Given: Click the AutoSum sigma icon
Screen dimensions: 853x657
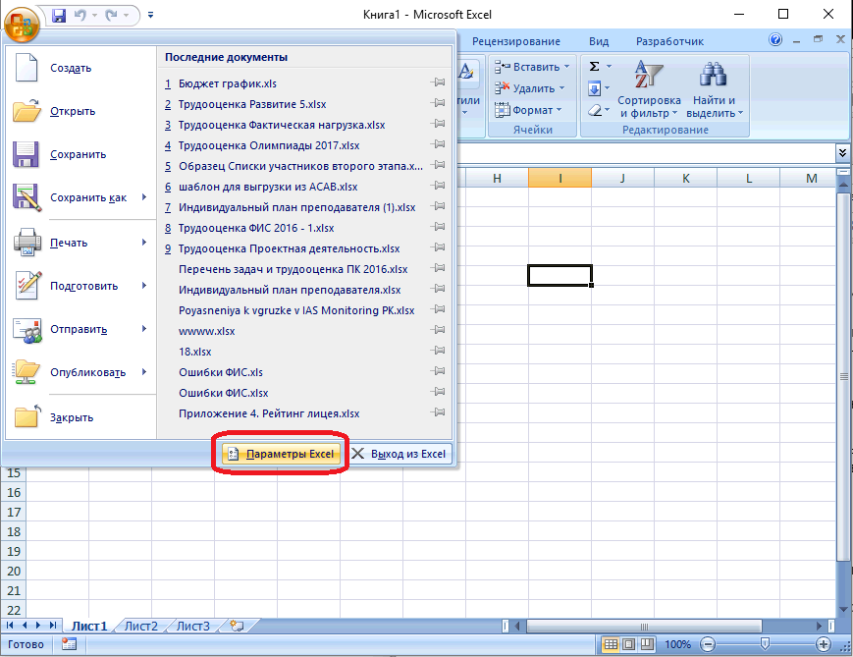Looking at the screenshot, I should coord(595,67).
